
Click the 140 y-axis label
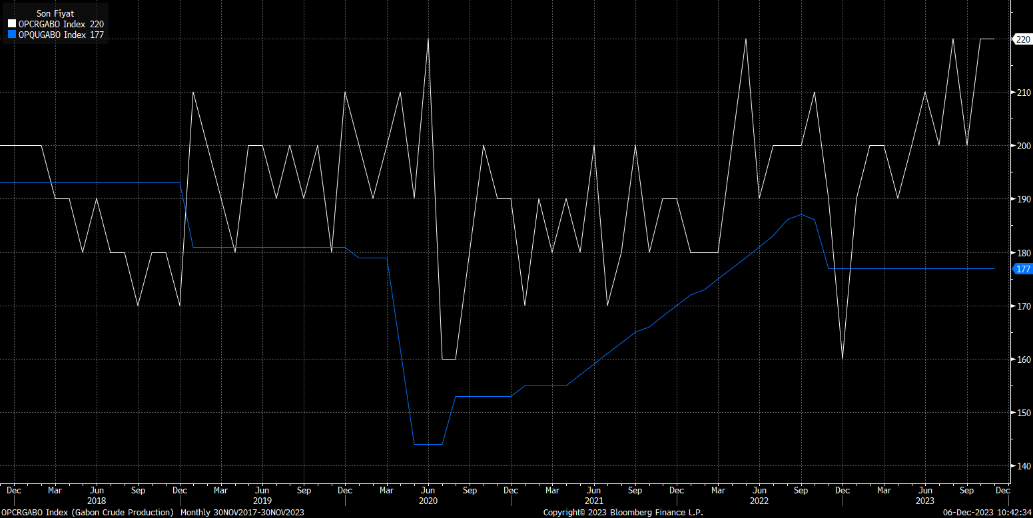point(1024,466)
